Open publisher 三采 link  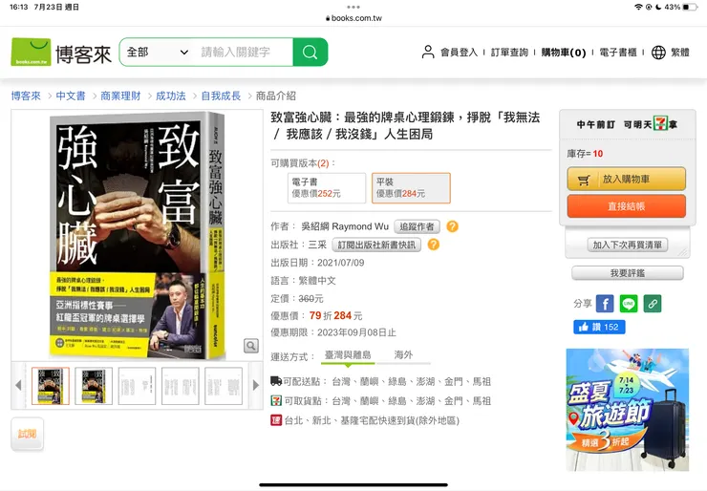317,245
